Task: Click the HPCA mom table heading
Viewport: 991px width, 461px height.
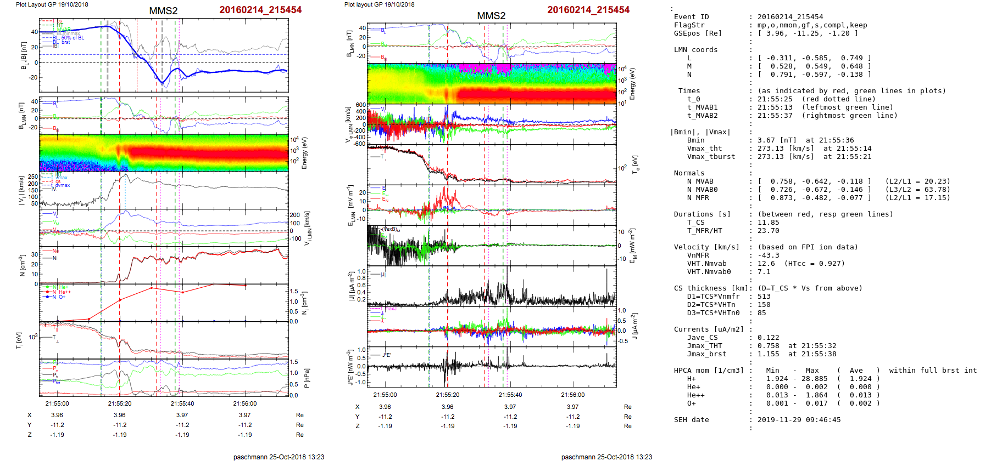Action: click(709, 371)
